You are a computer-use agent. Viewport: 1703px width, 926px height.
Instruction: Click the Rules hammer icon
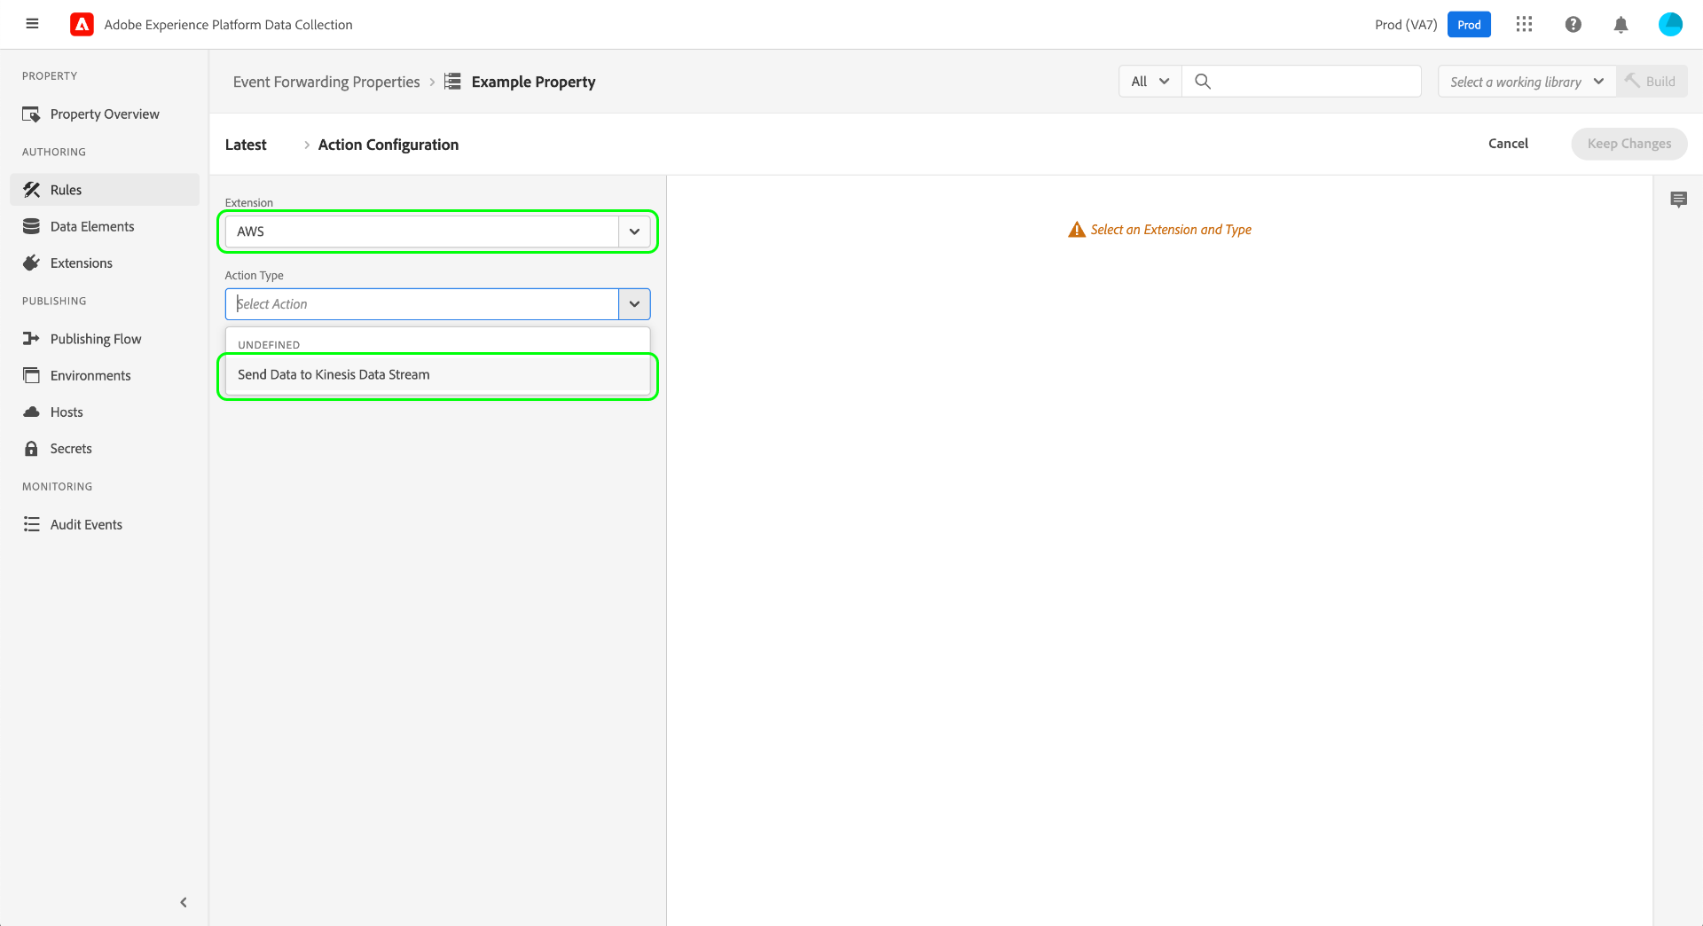pos(31,190)
